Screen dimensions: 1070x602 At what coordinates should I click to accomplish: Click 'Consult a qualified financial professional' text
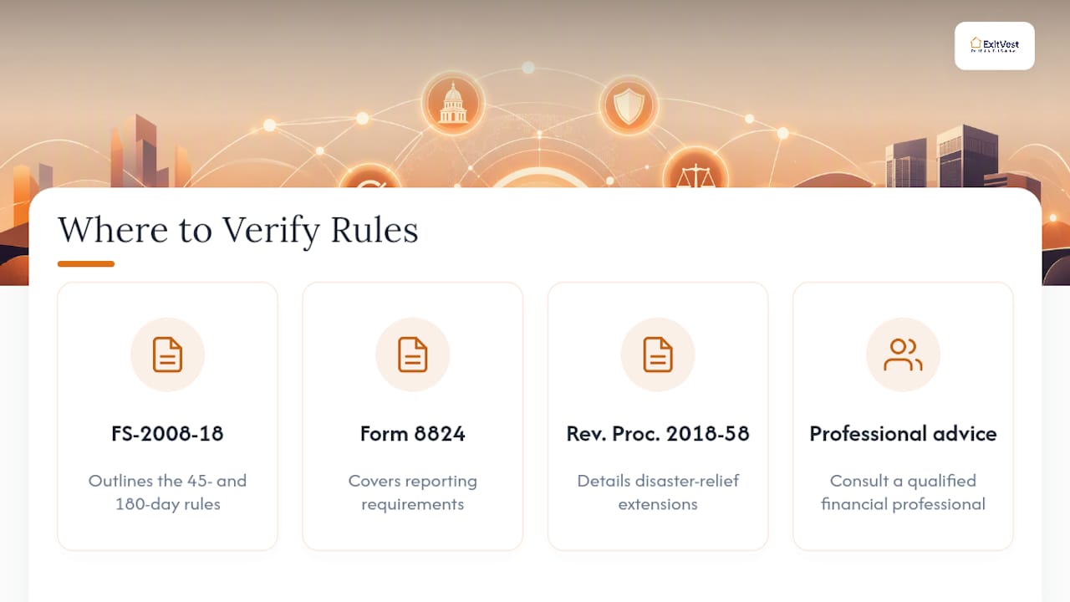tap(903, 492)
